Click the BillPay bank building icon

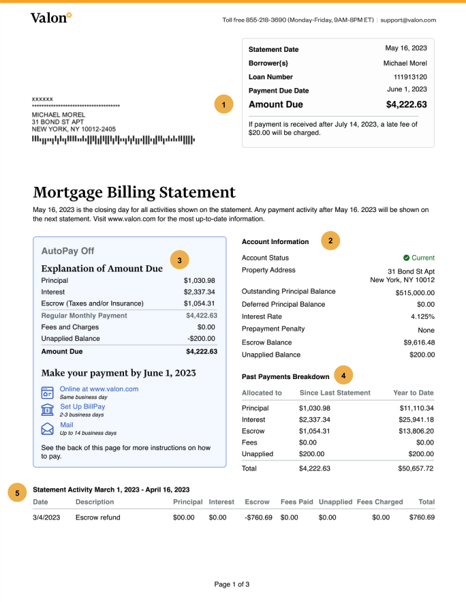click(48, 410)
